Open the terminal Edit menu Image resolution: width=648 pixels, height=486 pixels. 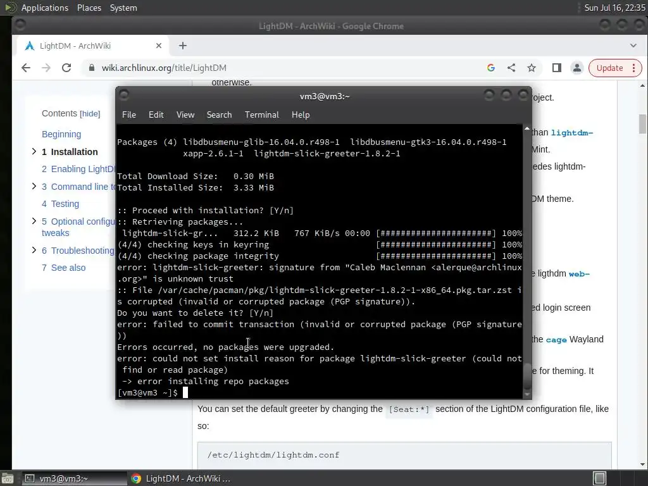point(156,115)
